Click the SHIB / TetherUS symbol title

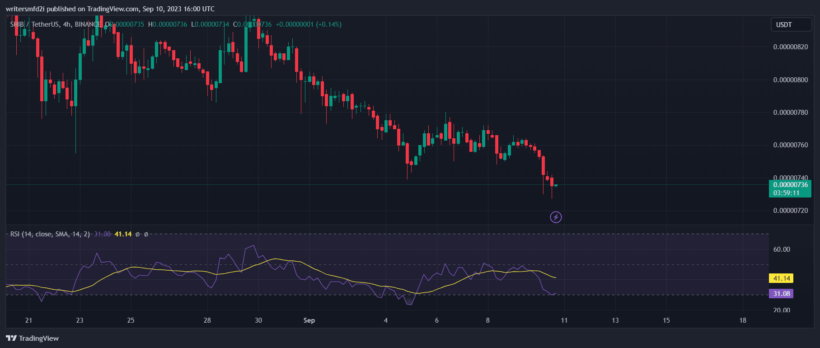click(34, 24)
